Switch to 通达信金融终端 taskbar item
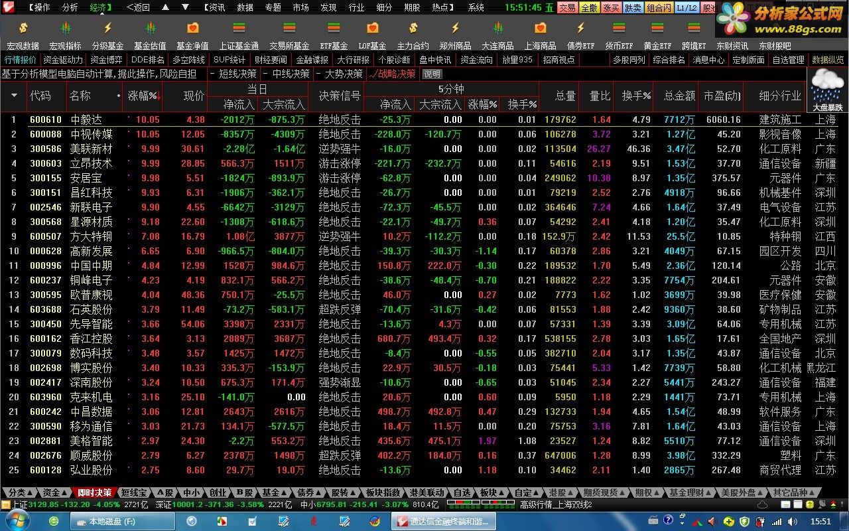The height and width of the screenshot is (531, 849). [x=444, y=522]
